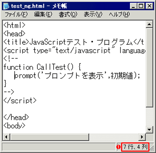Click the Notepad icon in title bar

(6, 6)
